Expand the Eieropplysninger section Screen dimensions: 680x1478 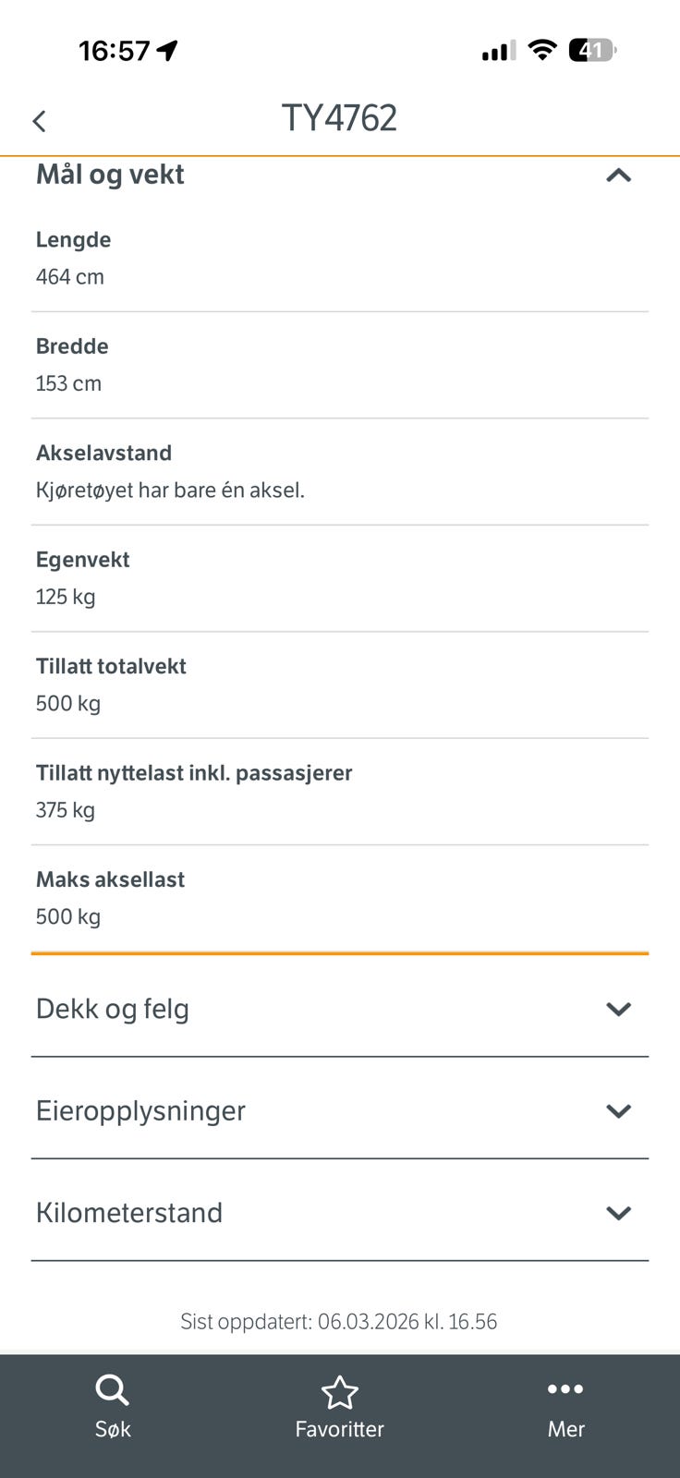(340, 1110)
